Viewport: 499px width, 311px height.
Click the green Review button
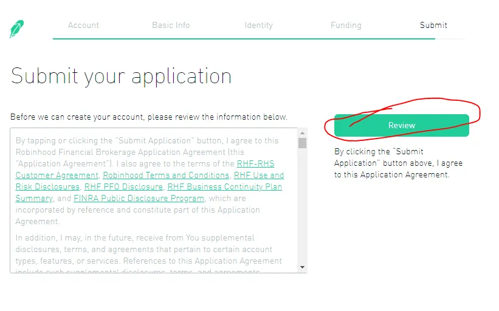pos(402,125)
